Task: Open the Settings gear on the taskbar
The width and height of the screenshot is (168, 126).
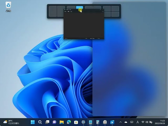Action: 83,122
